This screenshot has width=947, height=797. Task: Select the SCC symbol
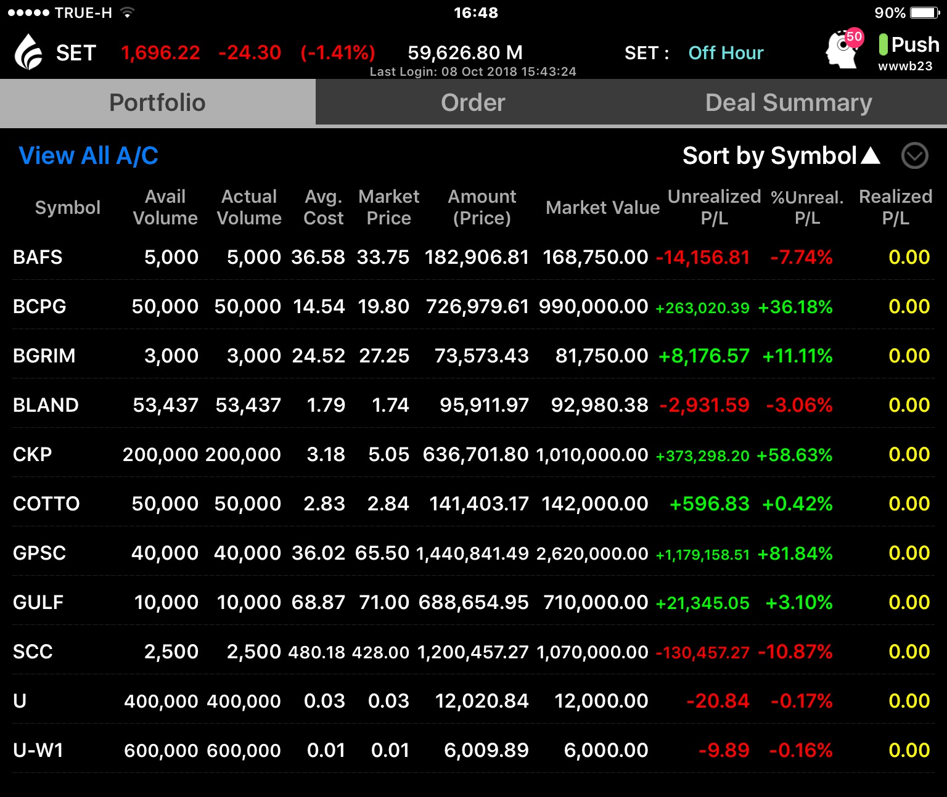33,652
